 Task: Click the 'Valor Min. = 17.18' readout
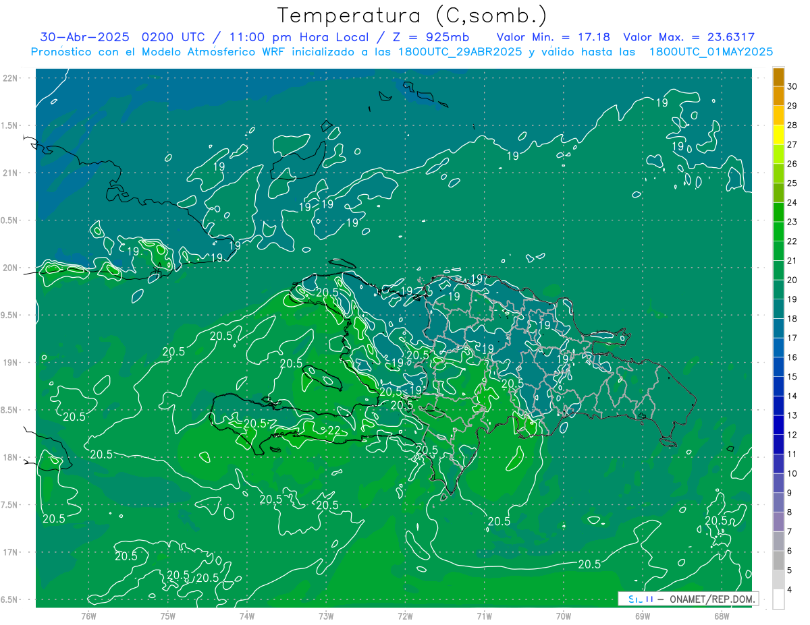pos(553,37)
